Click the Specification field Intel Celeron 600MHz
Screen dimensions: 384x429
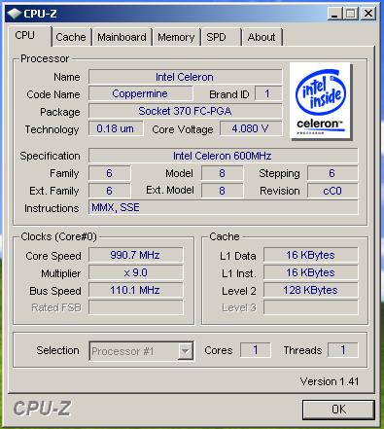pos(224,156)
